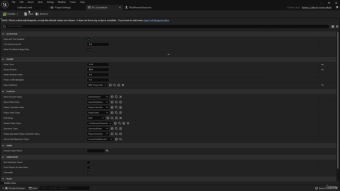Open the File menu
Viewport: 340px width, 191px height.
pyautogui.click(x=13, y=2)
